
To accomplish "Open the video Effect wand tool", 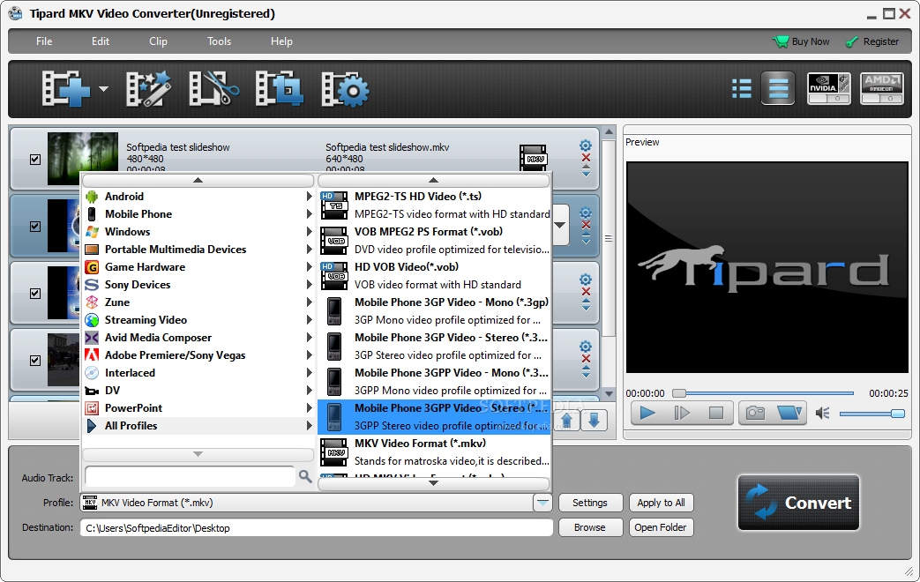I will point(149,89).
